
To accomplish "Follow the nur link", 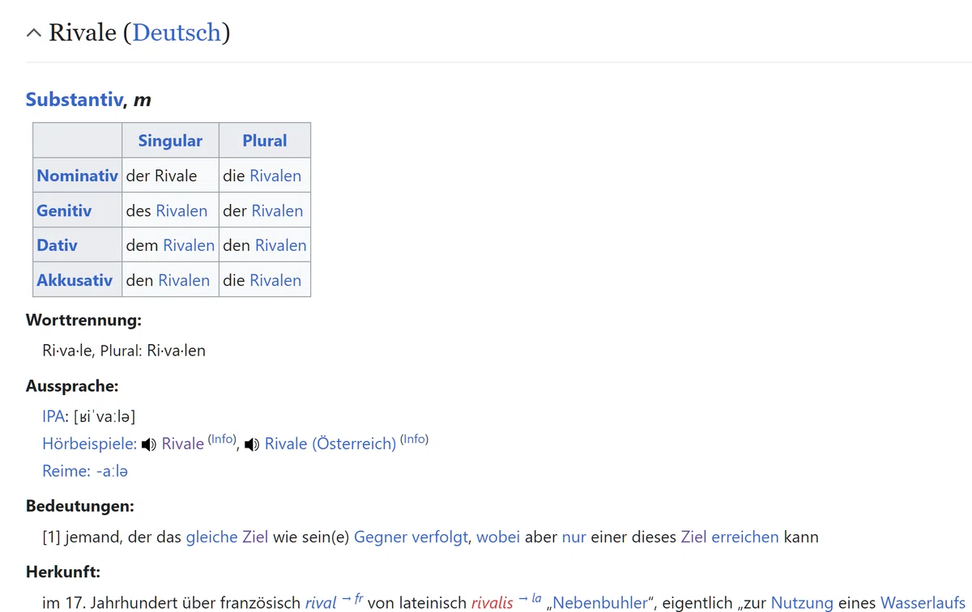I will tap(573, 537).
